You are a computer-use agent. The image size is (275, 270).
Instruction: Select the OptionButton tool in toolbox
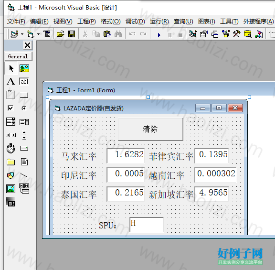(x=24, y=108)
